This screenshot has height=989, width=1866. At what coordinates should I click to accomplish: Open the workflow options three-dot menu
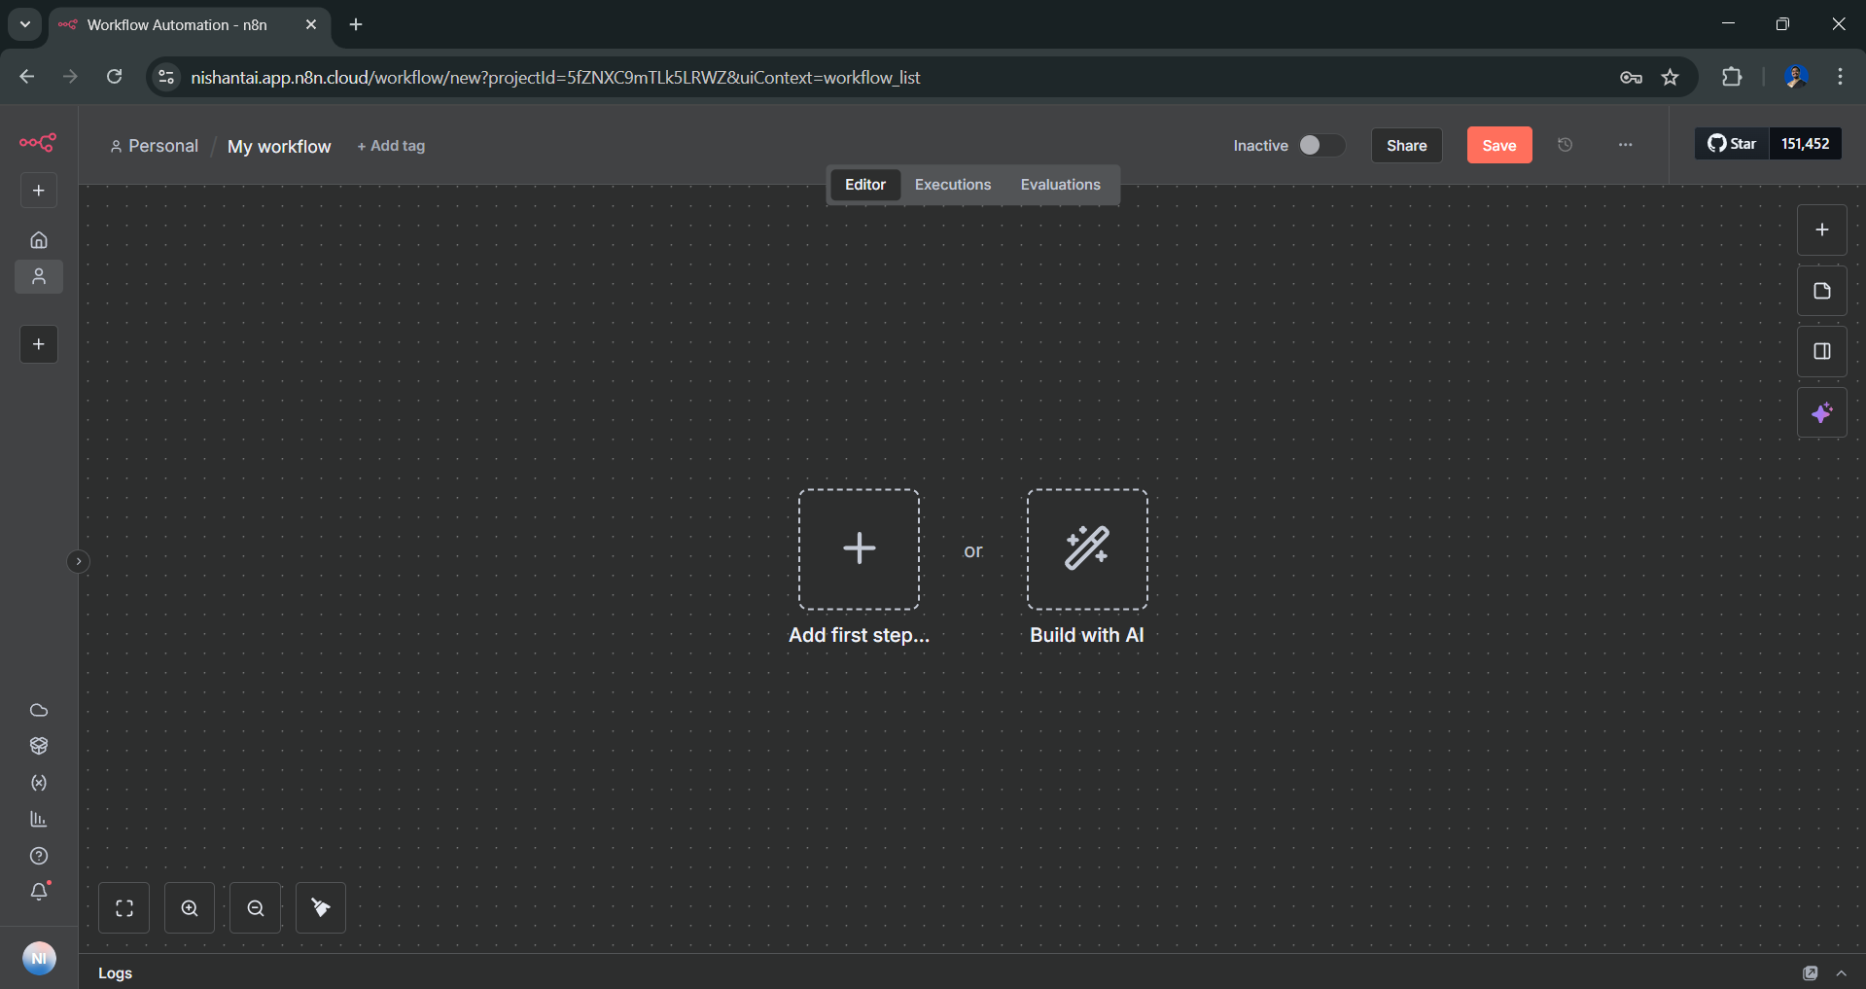[1625, 145]
